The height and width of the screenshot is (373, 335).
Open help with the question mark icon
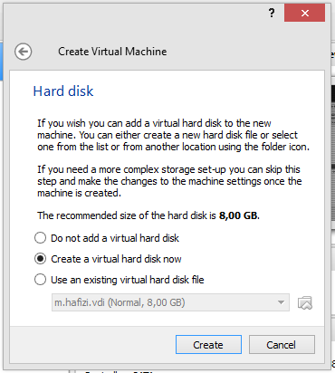pos(272,13)
